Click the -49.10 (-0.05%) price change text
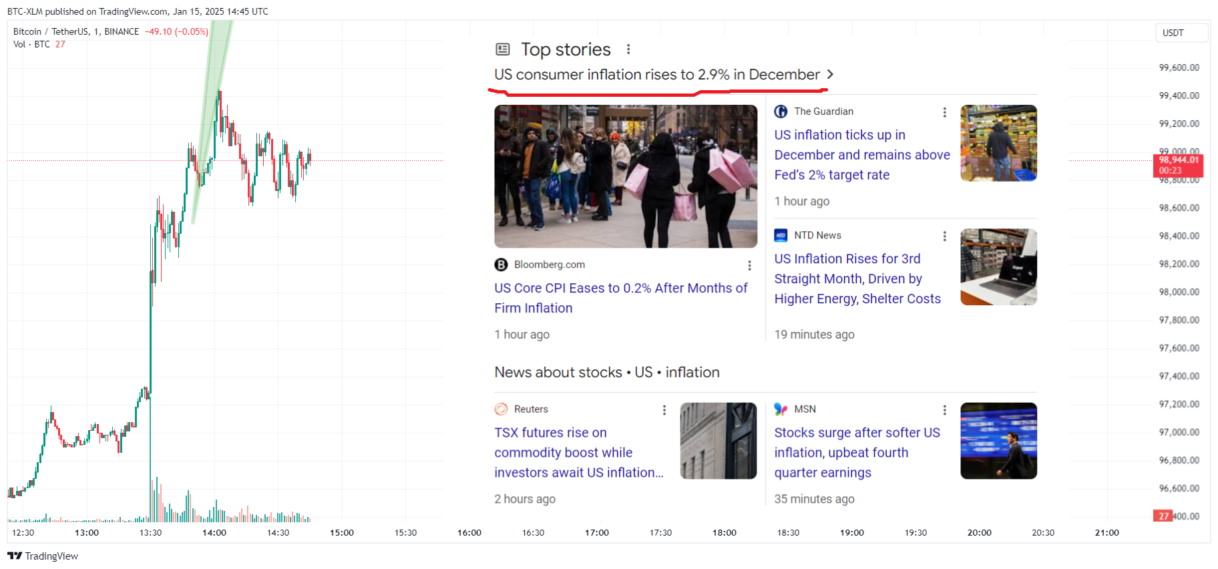Viewport: 1218px width, 569px height. [176, 31]
